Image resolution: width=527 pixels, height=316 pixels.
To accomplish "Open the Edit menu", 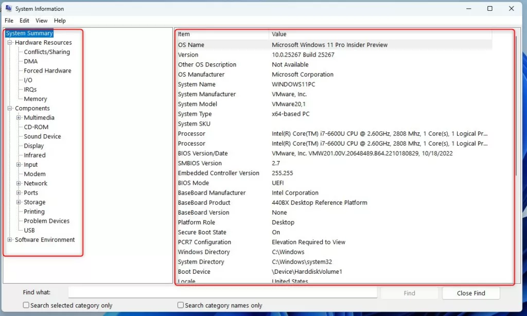I will click(24, 21).
